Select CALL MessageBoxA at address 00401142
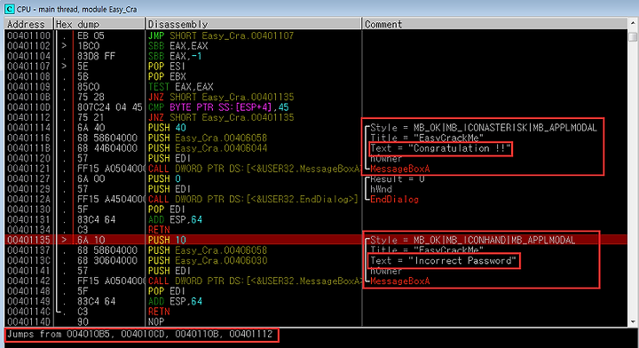639x348 pixels. click(x=255, y=281)
